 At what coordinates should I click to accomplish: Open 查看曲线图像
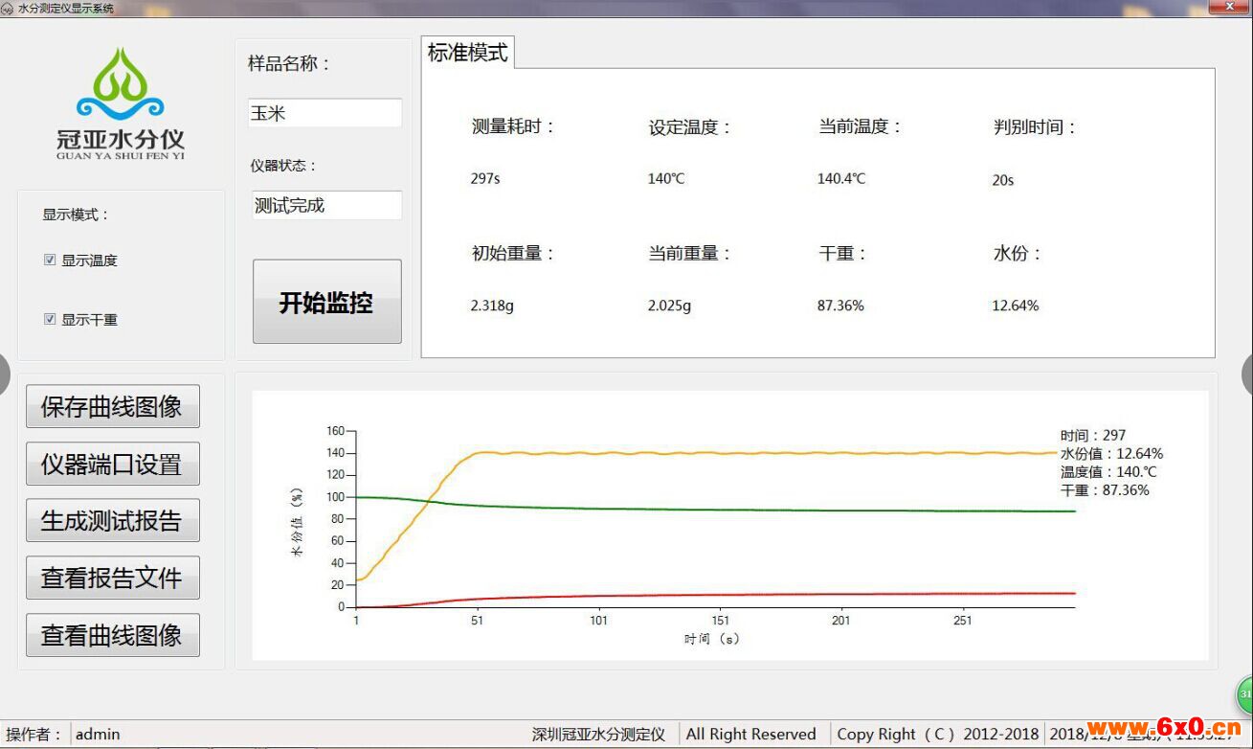coord(112,635)
